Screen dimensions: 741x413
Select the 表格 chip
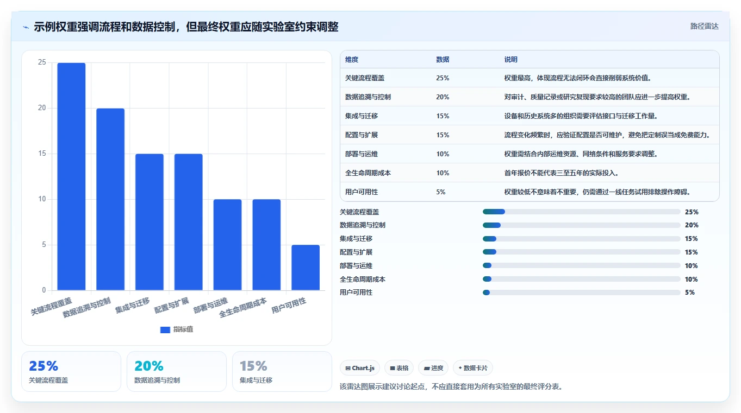(x=399, y=368)
